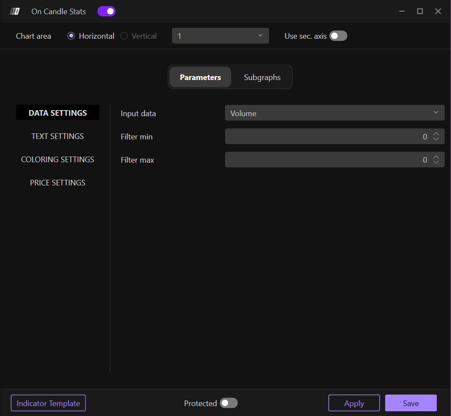The image size is (451, 416).
Task: Enable the Use sec. axis toggle
Action: pyautogui.click(x=338, y=36)
